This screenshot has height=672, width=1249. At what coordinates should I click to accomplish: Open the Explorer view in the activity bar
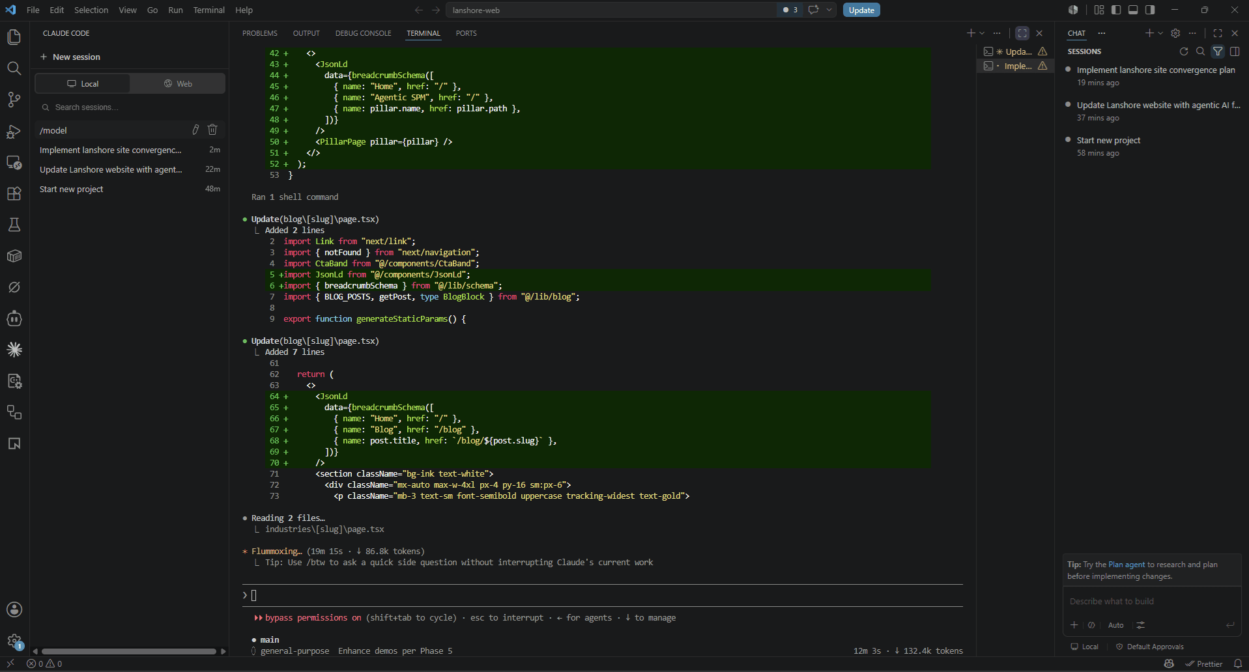click(x=14, y=37)
